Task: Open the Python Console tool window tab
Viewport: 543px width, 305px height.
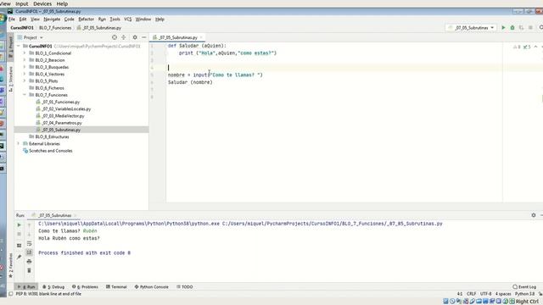Action: click(x=151, y=287)
